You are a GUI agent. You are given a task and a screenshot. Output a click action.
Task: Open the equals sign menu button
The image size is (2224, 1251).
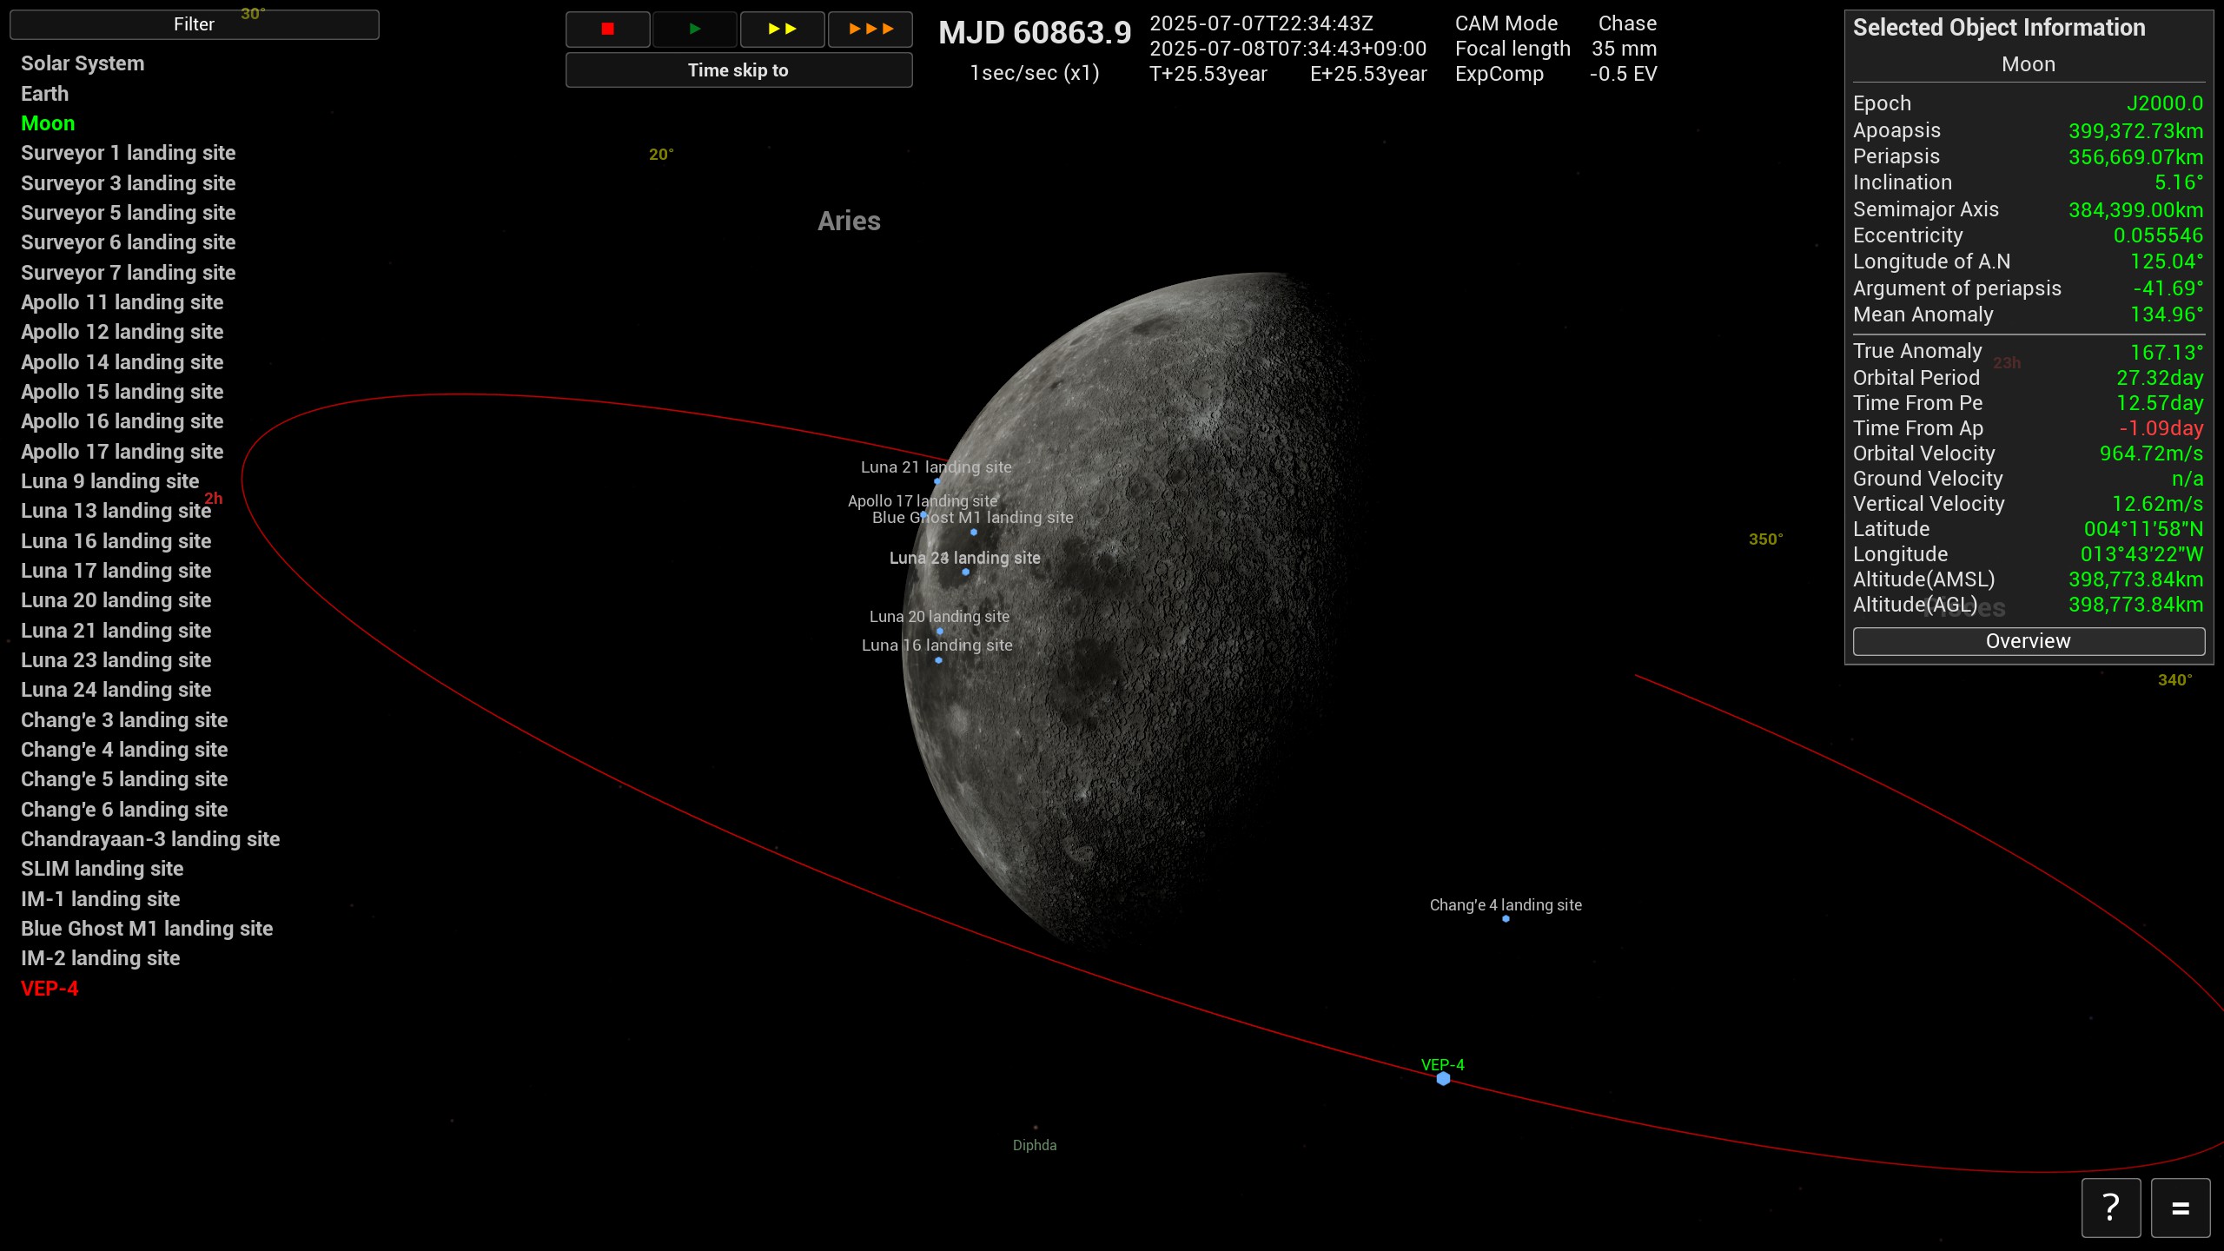[x=2180, y=1208]
